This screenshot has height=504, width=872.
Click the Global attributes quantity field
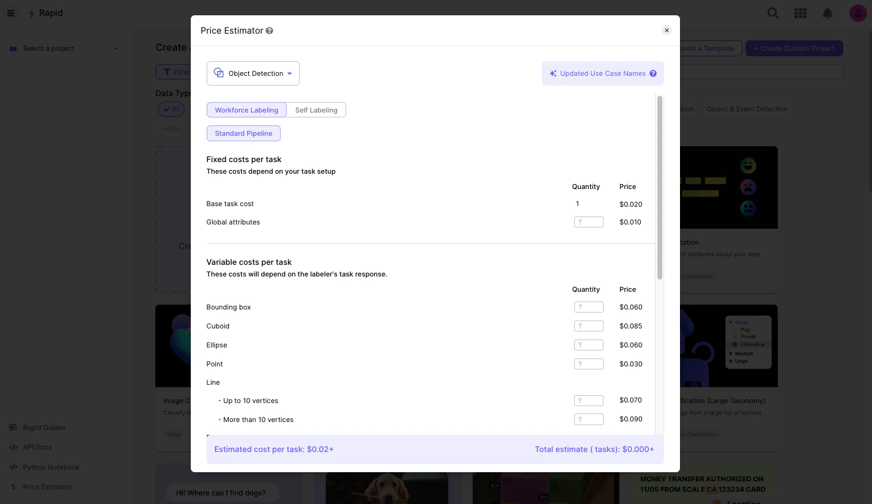coord(588,222)
